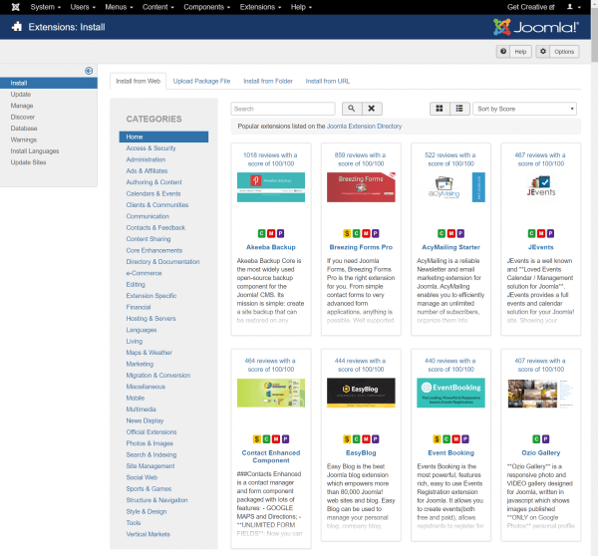
Task: Click the Help question mark icon
Action: tap(503, 52)
